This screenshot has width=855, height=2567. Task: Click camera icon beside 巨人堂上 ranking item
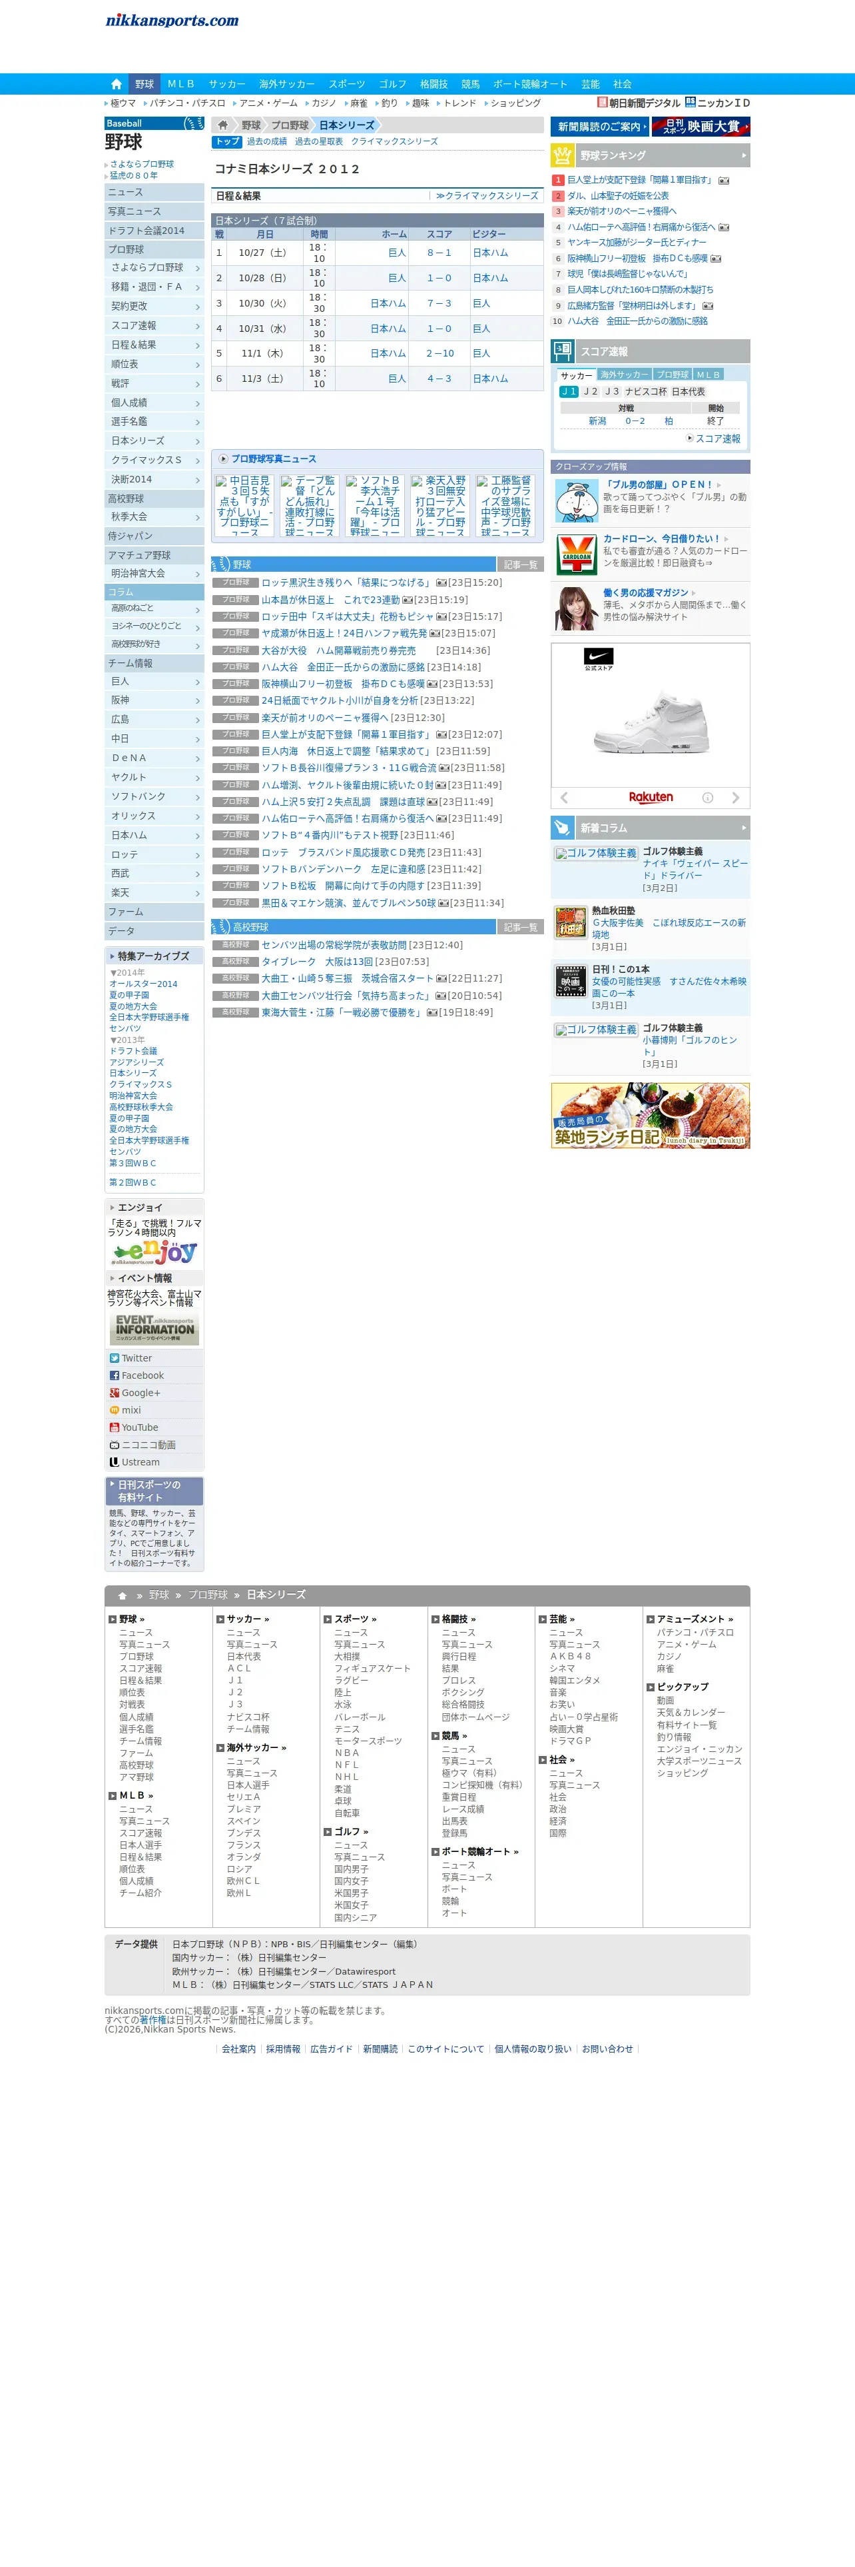(724, 181)
